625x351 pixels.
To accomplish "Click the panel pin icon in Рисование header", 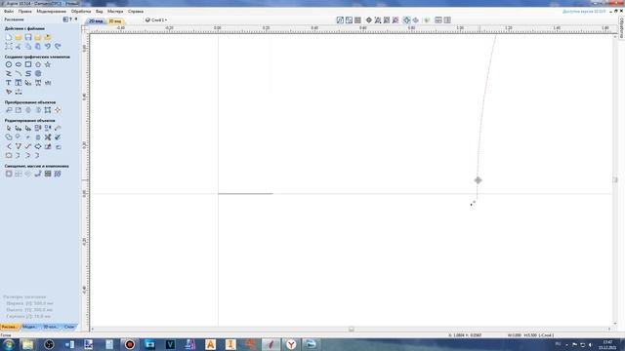I will tap(76, 19).
